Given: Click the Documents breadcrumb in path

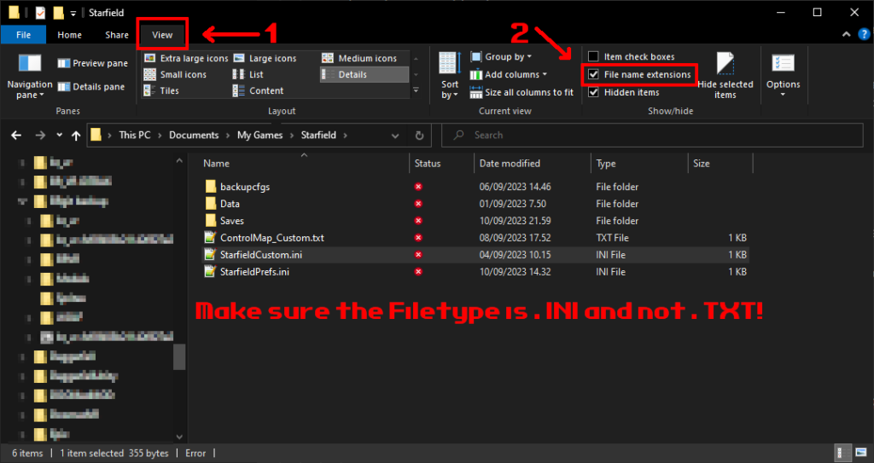Looking at the screenshot, I should point(193,135).
